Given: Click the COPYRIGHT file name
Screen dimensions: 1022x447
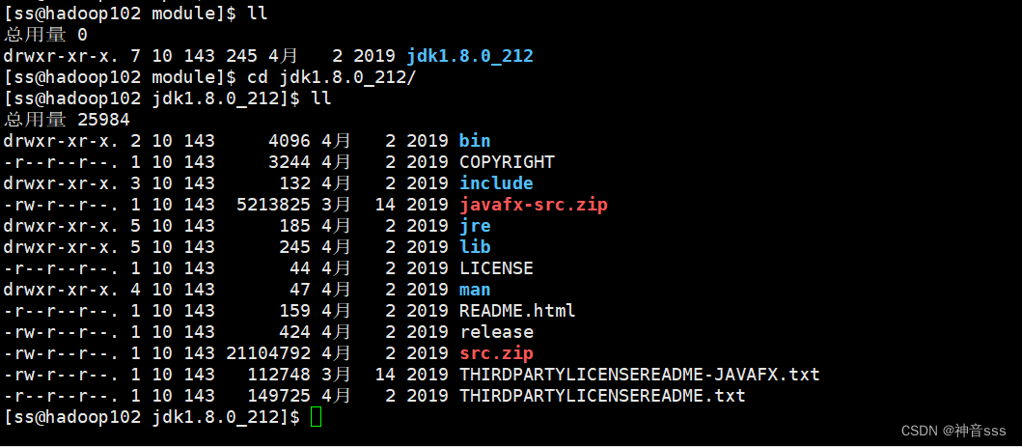Looking at the screenshot, I should 507,162.
